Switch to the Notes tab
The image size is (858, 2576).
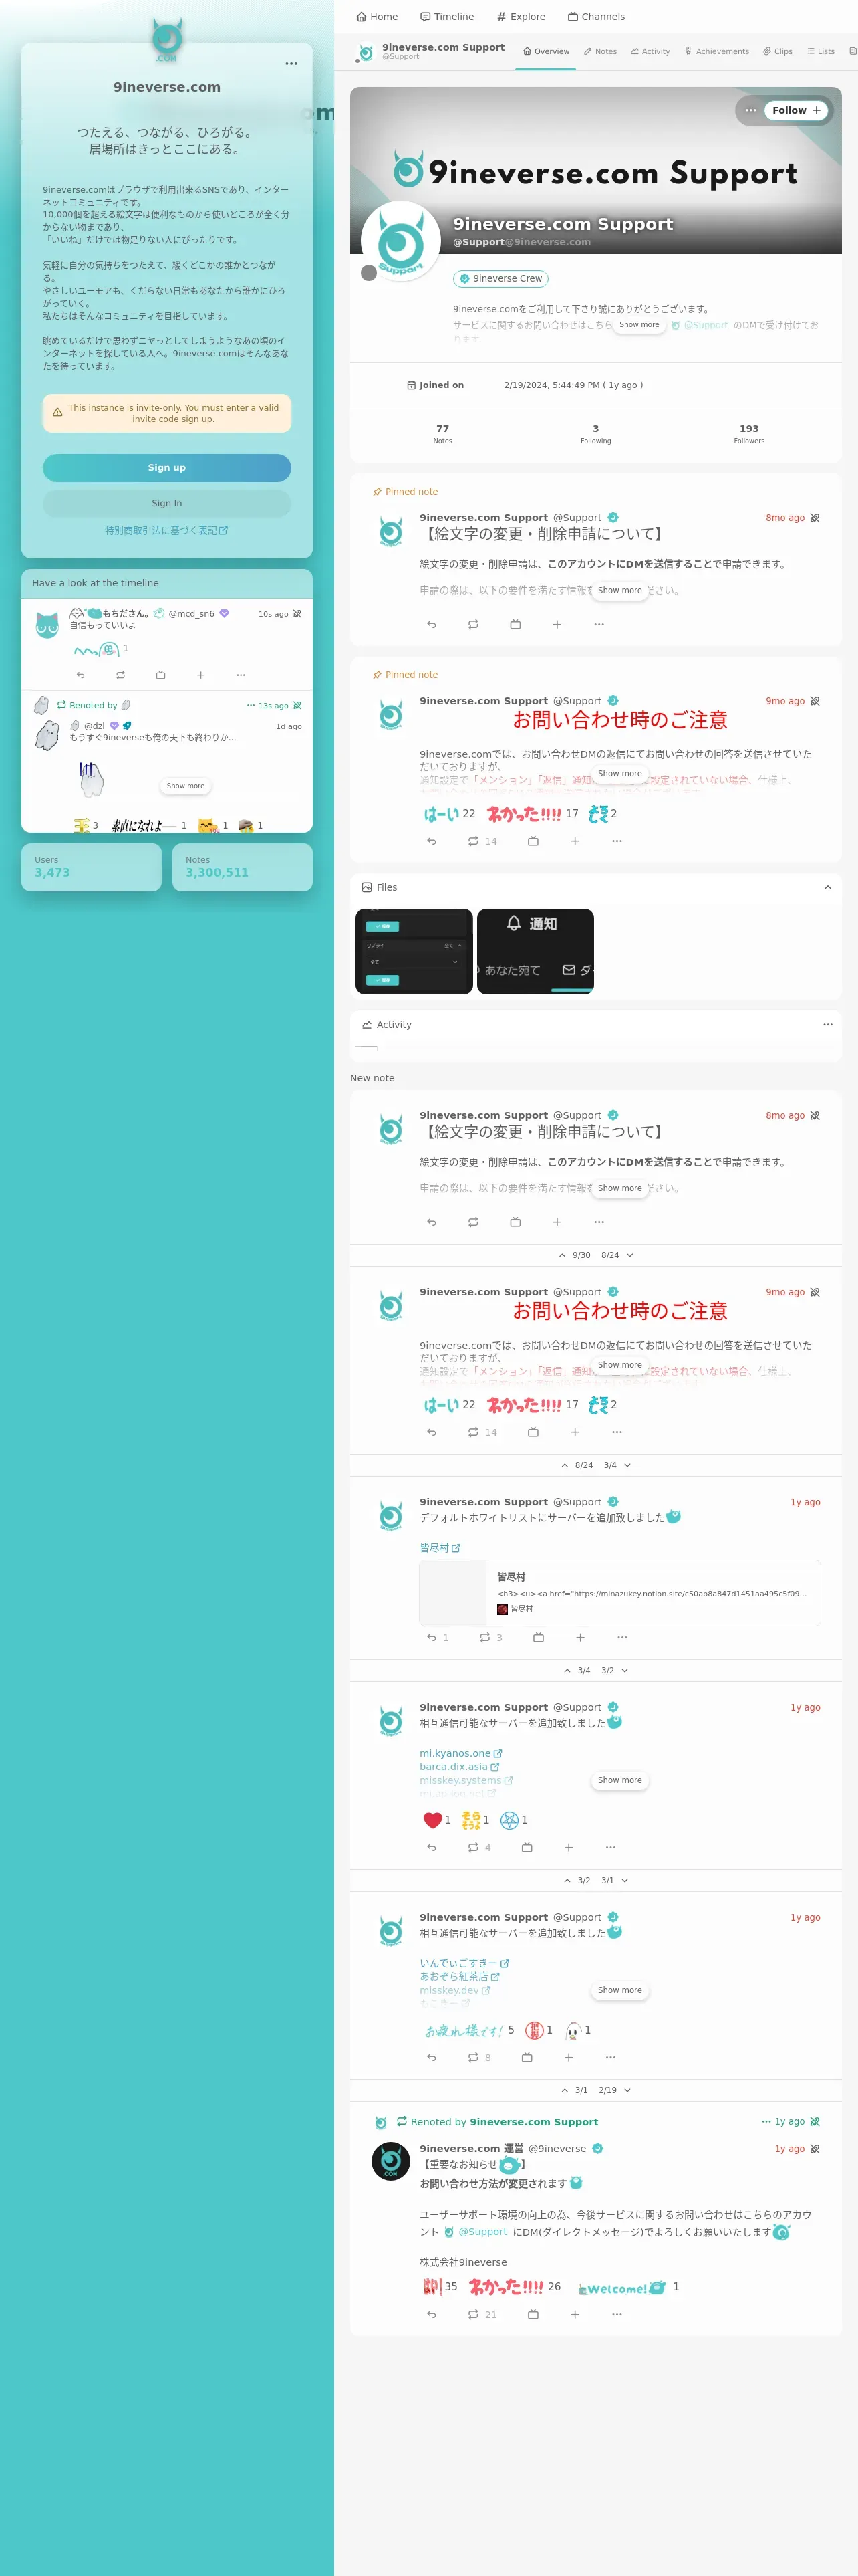[x=600, y=52]
